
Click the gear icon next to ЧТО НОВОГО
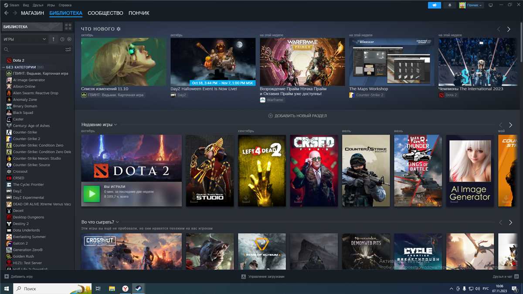pos(119,29)
